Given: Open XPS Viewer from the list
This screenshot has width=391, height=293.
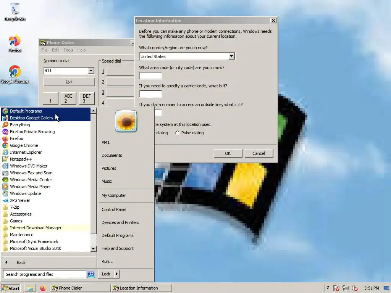Looking at the screenshot, I should click(46, 200).
